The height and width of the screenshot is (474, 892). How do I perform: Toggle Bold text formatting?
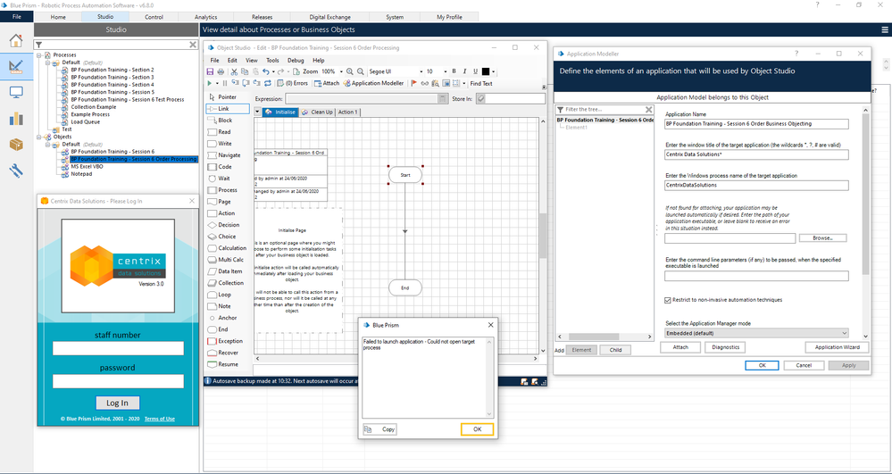click(454, 71)
